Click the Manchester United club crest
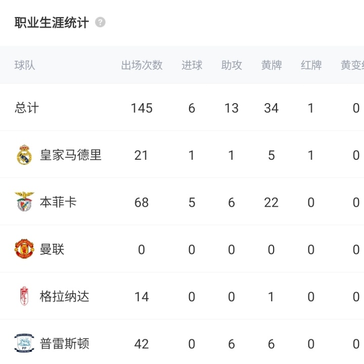This screenshot has height=364, width=364. coord(24,249)
